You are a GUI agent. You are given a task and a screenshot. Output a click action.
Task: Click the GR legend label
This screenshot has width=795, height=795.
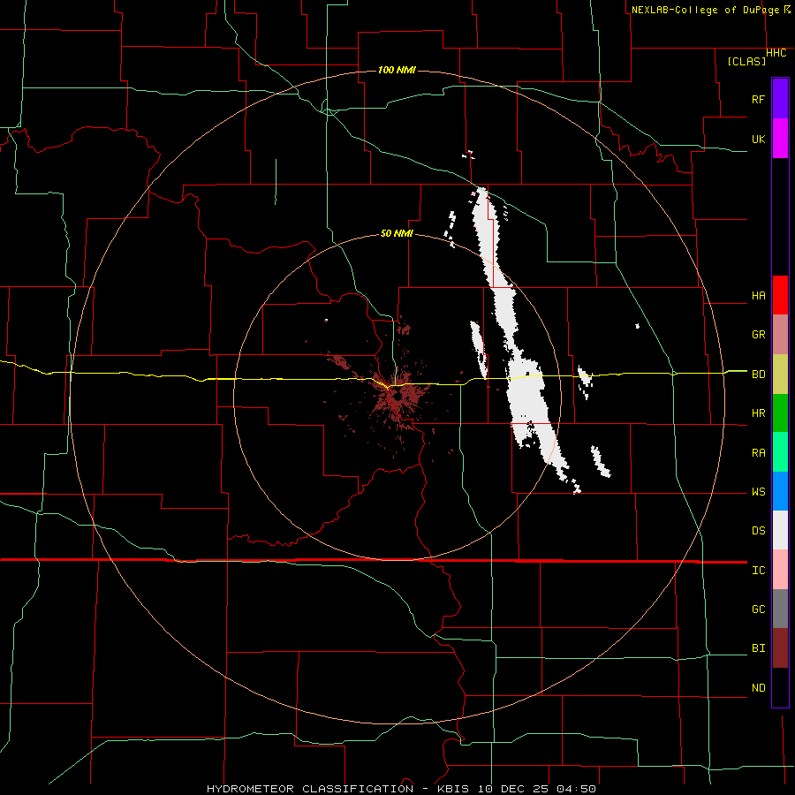758,334
